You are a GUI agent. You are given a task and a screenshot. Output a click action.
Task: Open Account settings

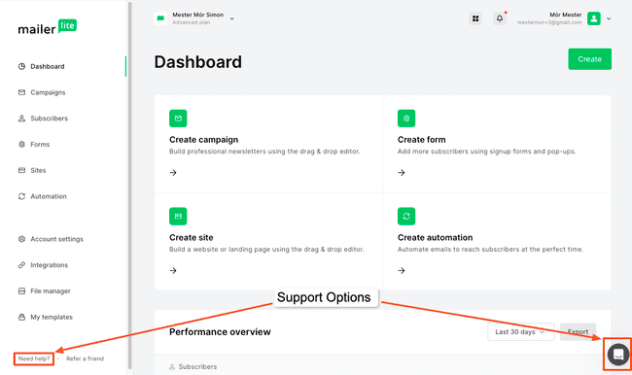(x=56, y=239)
